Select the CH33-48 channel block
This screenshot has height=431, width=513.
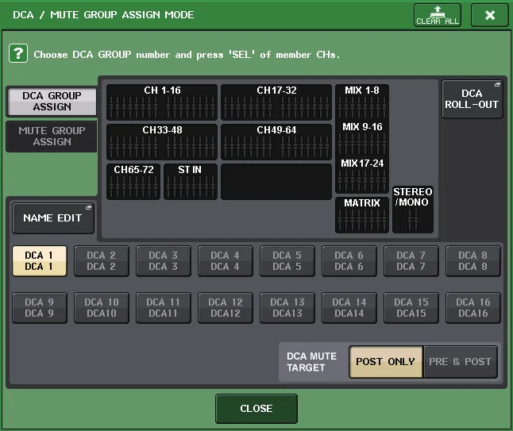click(162, 141)
